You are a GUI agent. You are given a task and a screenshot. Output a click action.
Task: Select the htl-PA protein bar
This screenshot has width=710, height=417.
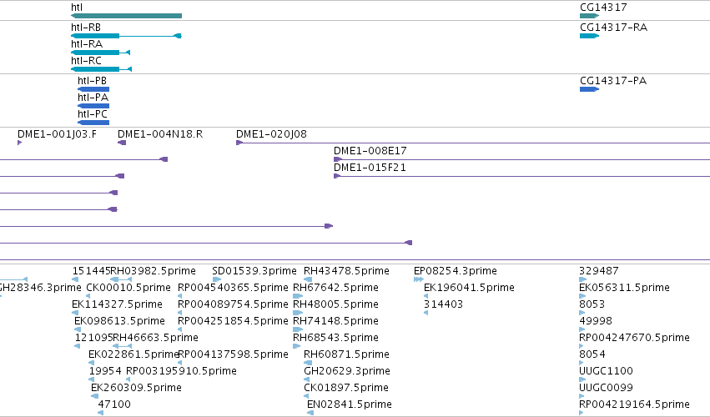(93, 106)
